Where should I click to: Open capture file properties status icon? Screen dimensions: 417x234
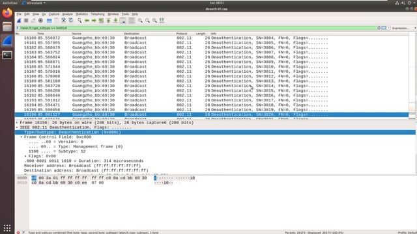[x=23, y=233]
